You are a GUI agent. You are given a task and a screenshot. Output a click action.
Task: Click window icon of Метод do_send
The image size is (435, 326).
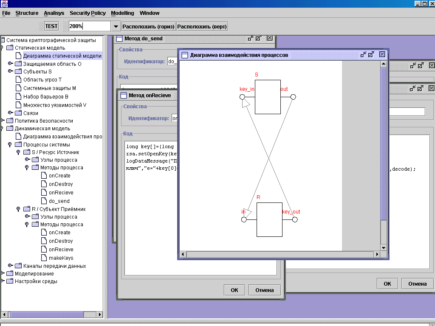[119, 39]
